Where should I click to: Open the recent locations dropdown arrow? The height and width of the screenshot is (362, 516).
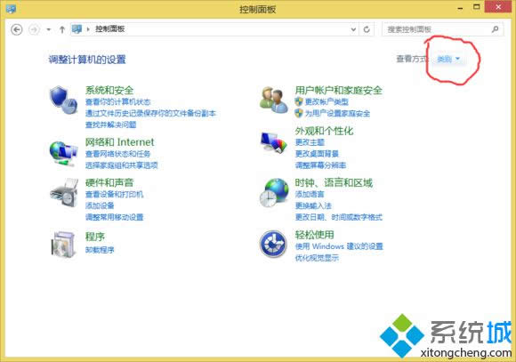click(x=49, y=29)
